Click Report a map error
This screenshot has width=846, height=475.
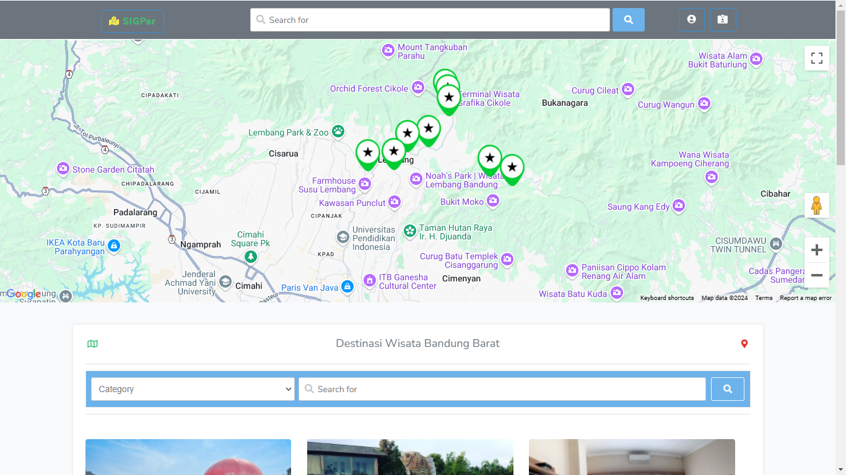(805, 297)
